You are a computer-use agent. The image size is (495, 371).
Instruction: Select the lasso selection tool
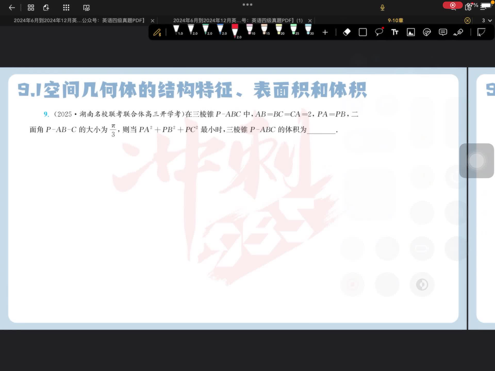tap(379, 32)
